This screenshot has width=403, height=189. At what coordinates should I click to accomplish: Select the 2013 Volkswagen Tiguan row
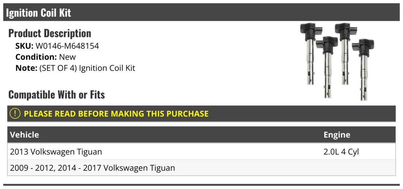(x=56, y=152)
